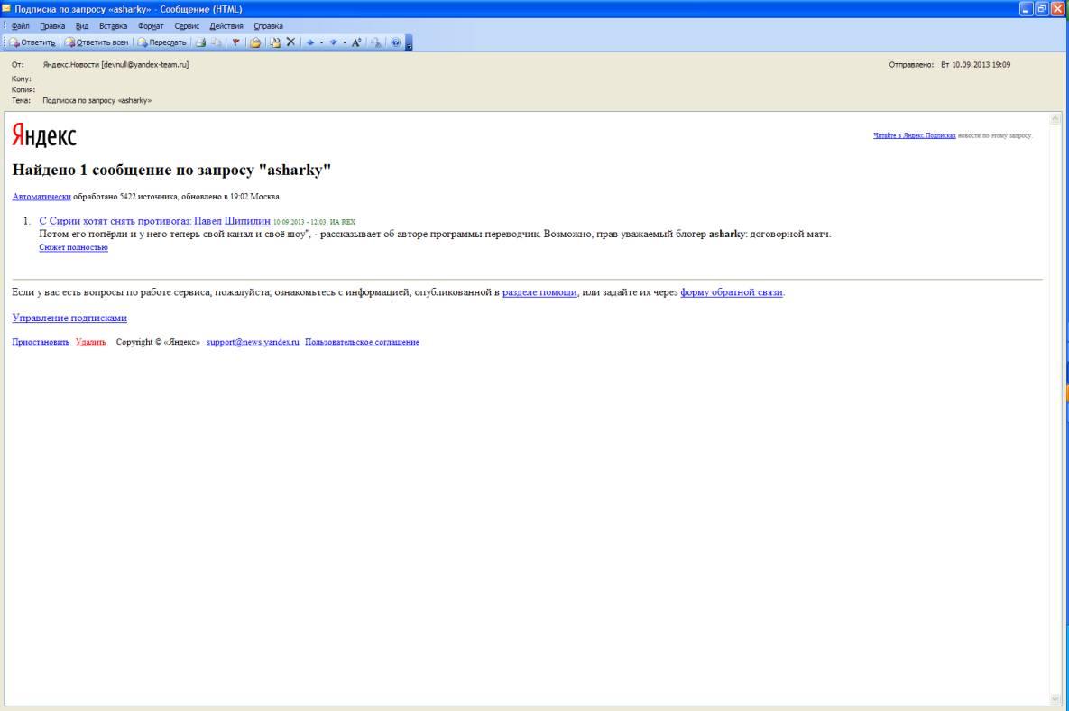Image resolution: width=1069 pixels, height=711 pixels.
Task: Open the 'форму обратной связи' link
Action: 732,291
